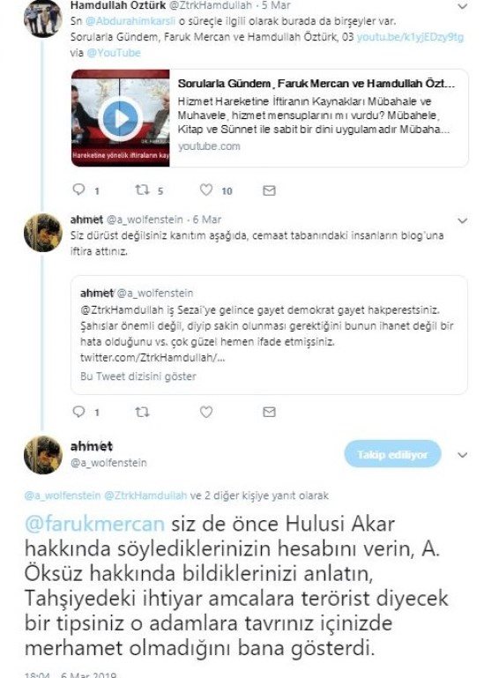
Task: Open the quoted tweet twitter.com/ZtrkHamdullah link
Action: [153, 358]
